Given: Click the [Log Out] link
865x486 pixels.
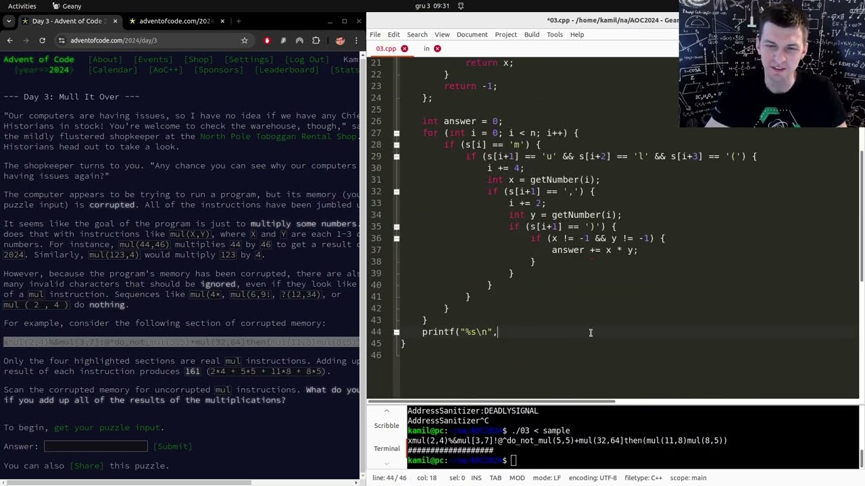Looking at the screenshot, I should pyautogui.click(x=308, y=59).
